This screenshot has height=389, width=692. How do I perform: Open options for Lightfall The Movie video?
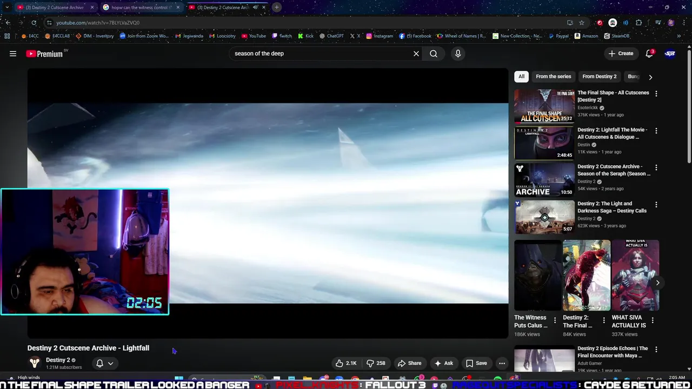point(656,131)
